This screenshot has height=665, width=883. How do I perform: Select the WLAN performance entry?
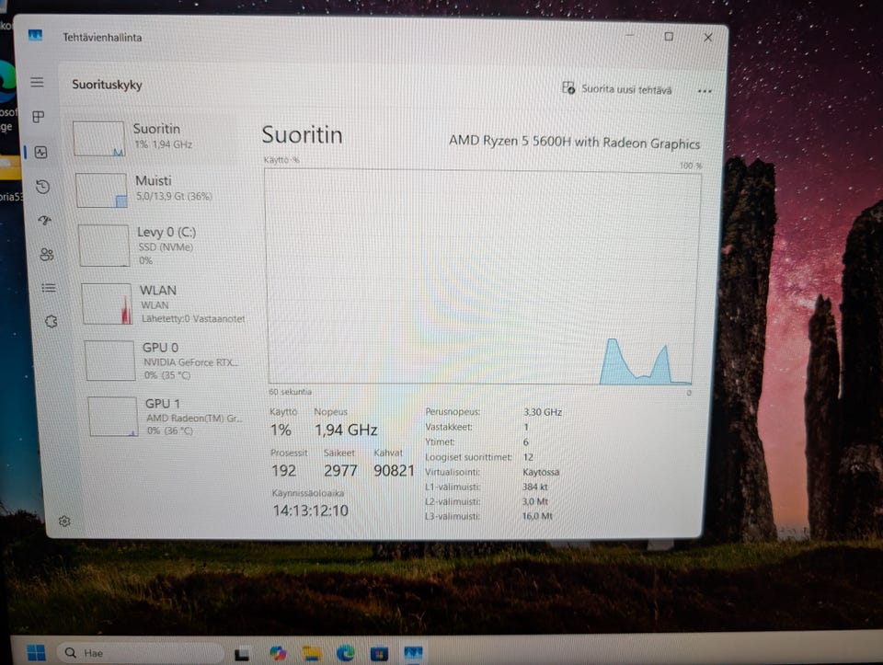[x=165, y=304]
